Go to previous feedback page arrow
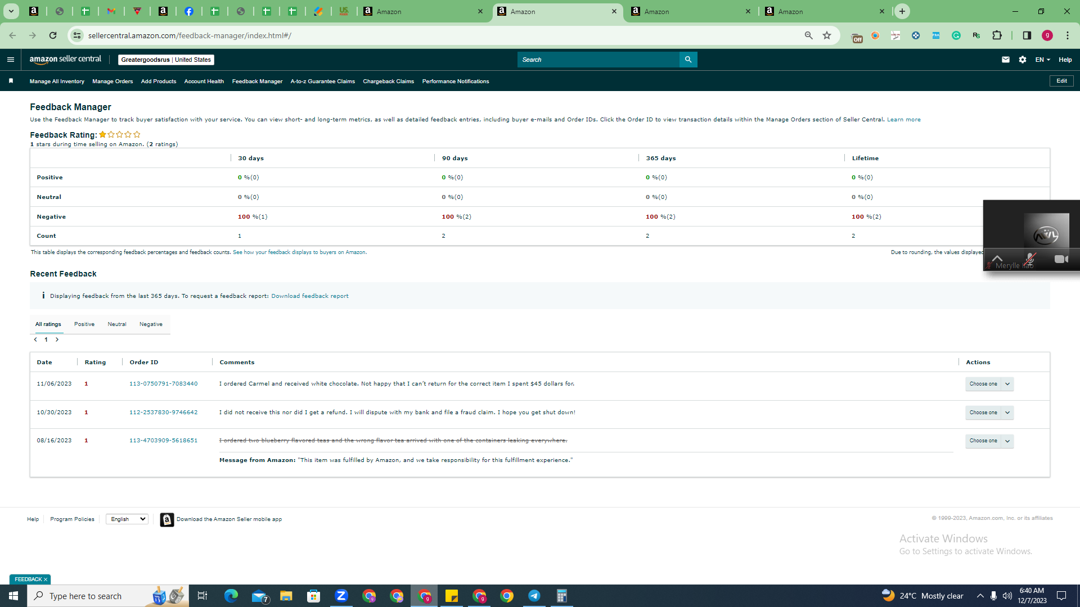Image resolution: width=1080 pixels, height=607 pixels. tap(35, 339)
